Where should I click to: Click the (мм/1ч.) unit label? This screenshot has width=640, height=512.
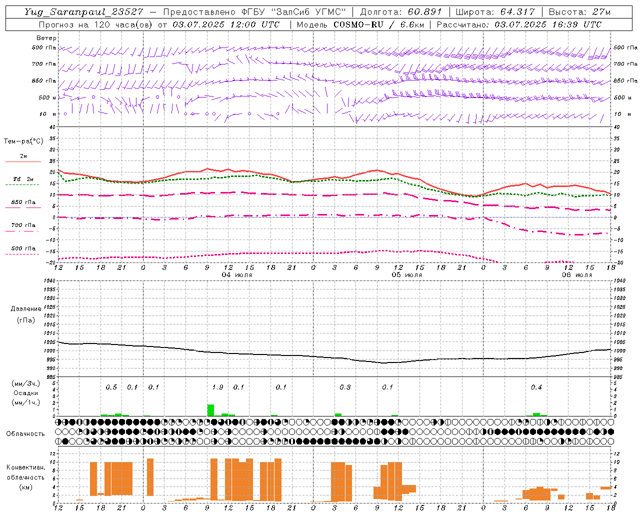click(x=26, y=402)
